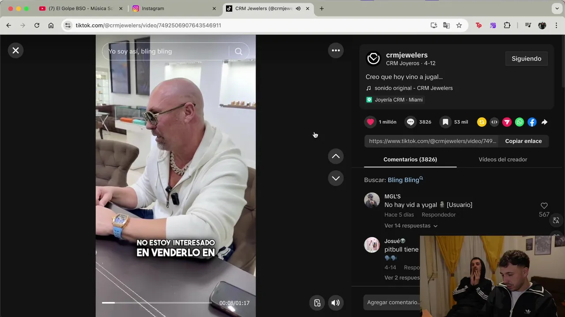The height and width of the screenshot is (317, 565).
Task: Toggle the auto-scroll icon near volume
Action: point(317,302)
